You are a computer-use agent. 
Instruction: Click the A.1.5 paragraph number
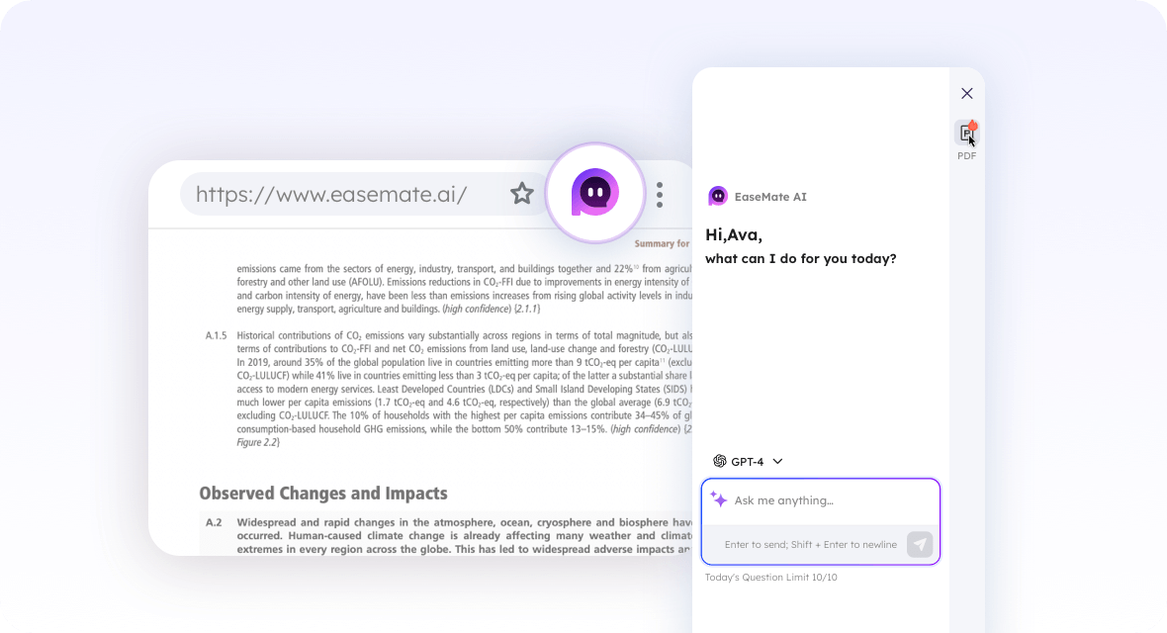(216, 335)
